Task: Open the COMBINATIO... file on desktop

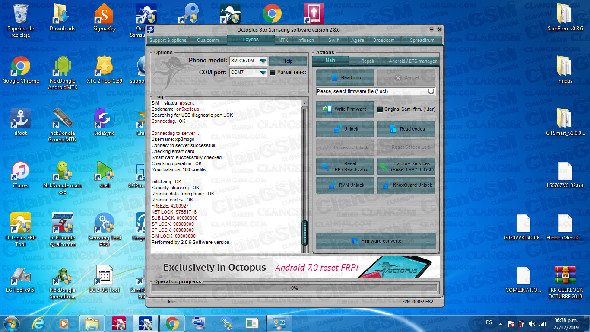Action: (x=523, y=279)
